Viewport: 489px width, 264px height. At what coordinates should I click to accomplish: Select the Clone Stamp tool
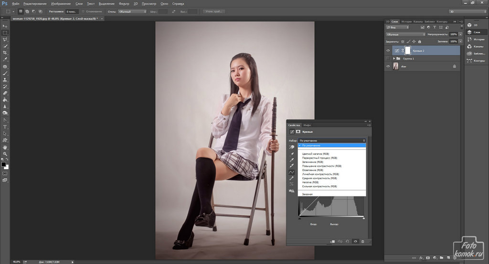point(5,80)
